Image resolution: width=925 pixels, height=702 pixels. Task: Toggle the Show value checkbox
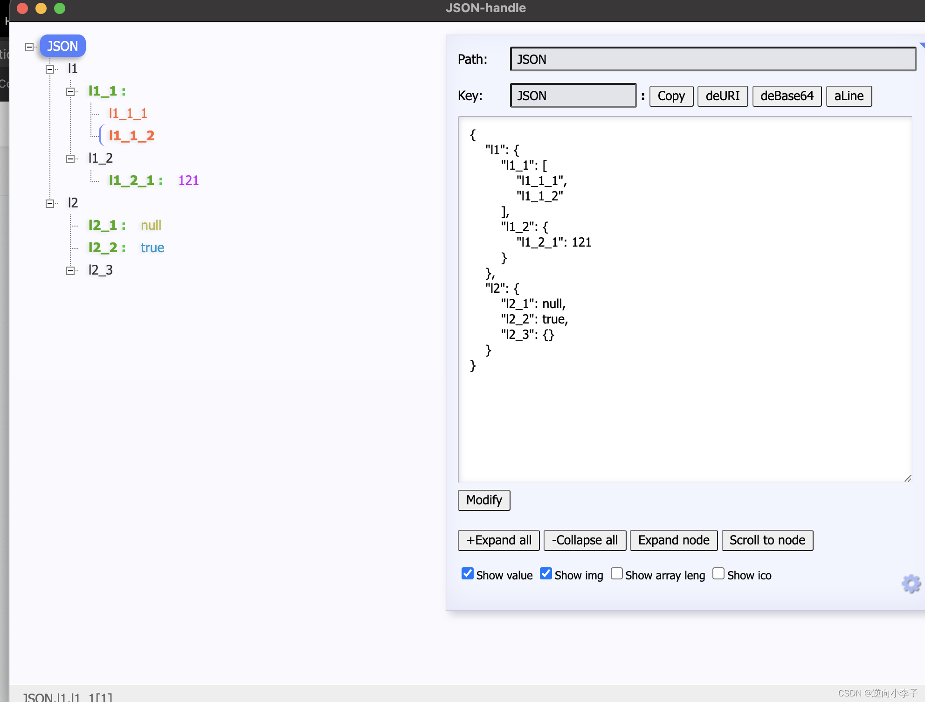467,574
